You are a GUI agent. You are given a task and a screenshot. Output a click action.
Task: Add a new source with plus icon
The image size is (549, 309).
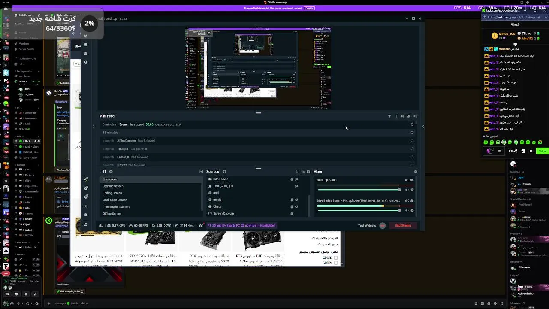[x=224, y=172]
